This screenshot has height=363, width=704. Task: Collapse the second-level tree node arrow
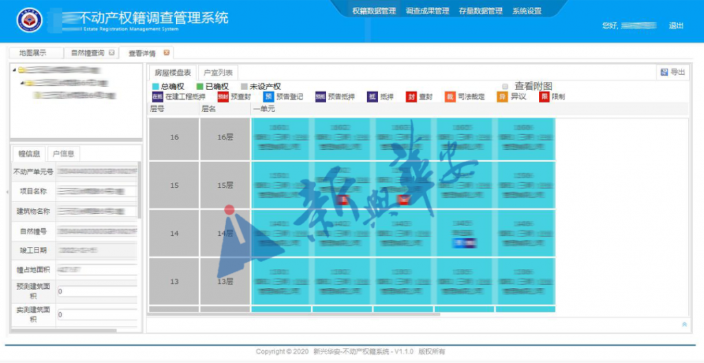pyautogui.click(x=22, y=83)
